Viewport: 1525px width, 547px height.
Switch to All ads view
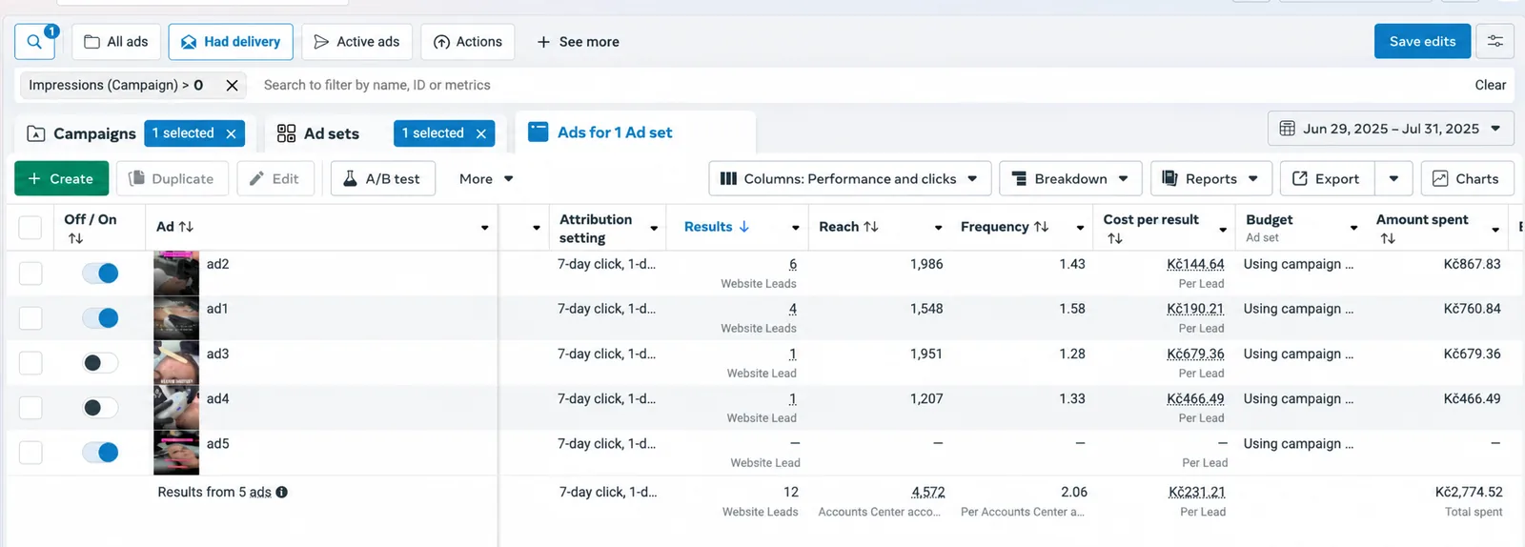pyautogui.click(x=116, y=42)
